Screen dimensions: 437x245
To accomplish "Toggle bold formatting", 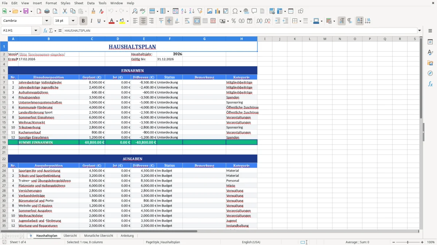I will [x=83, y=21].
